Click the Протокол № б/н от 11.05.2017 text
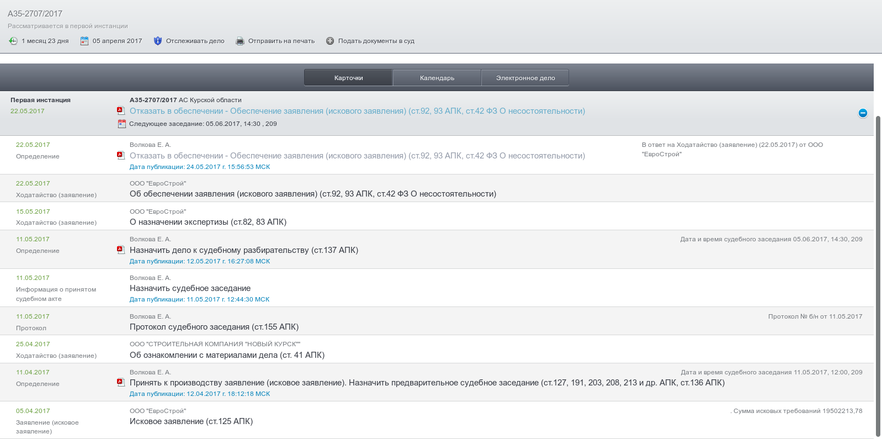The width and height of the screenshot is (882, 439). [x=815, y=316]
